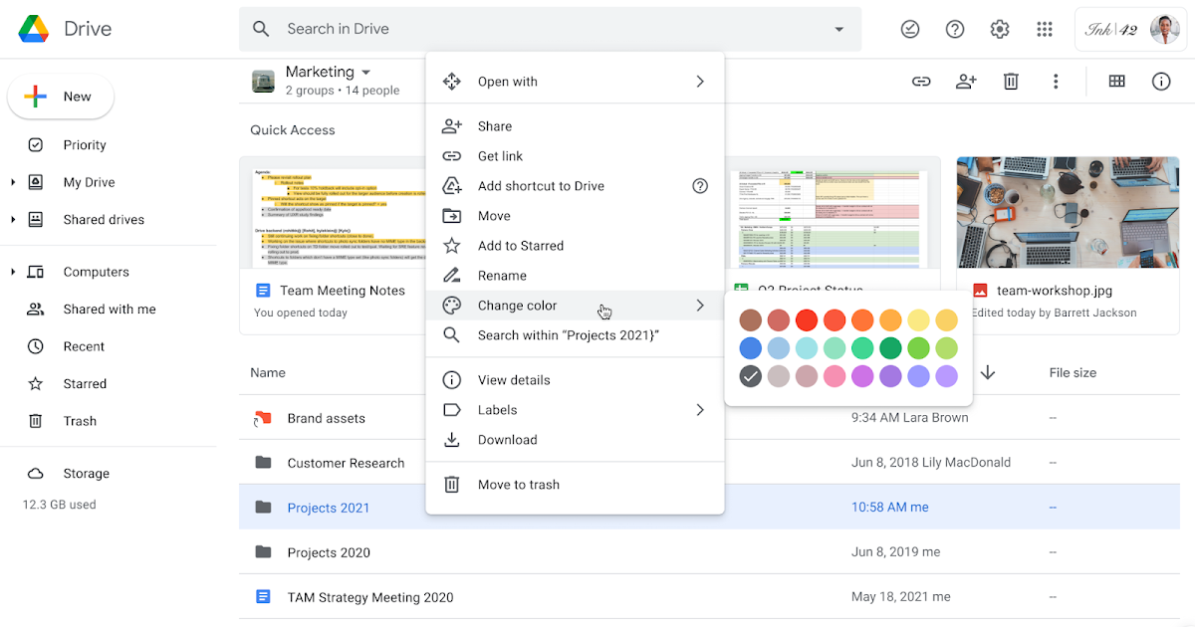Open the Marketing folder dropdown arrow

pyautogui.click(x=364, y=72)
